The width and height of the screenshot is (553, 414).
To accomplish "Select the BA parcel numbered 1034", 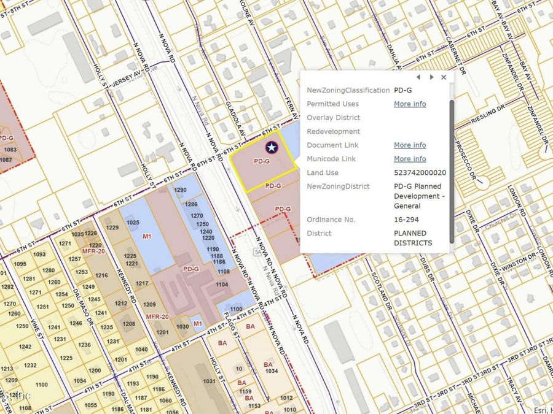I will (x=272, y=371).
